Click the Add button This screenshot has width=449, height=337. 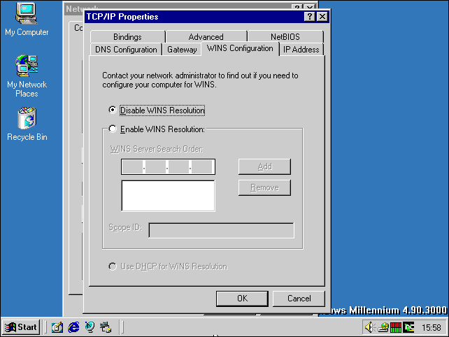(x=264, y=166)
